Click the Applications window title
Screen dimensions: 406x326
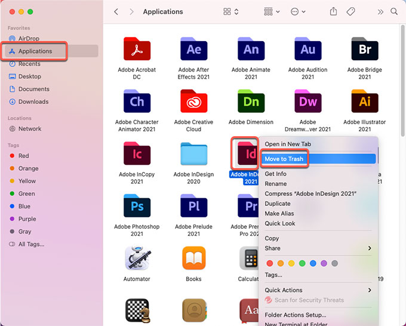(163, 12)
